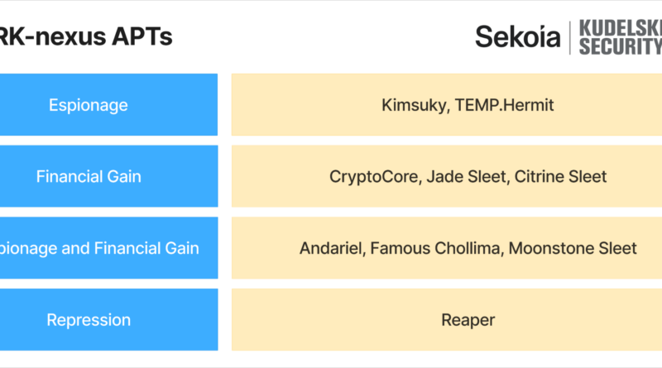
Task: Click the Espionage and Financial Gain box
Action: (108, 248)
